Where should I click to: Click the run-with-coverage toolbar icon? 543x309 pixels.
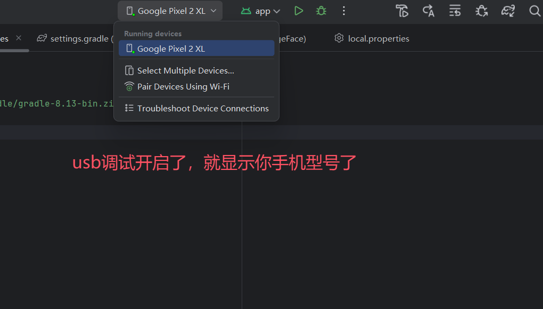402,11
